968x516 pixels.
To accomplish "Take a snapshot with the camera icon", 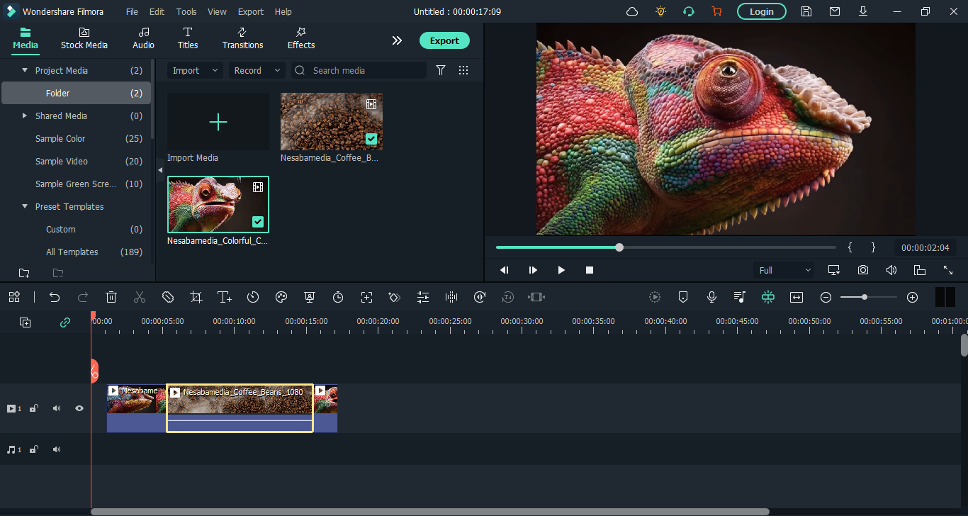I will point(863,270).
